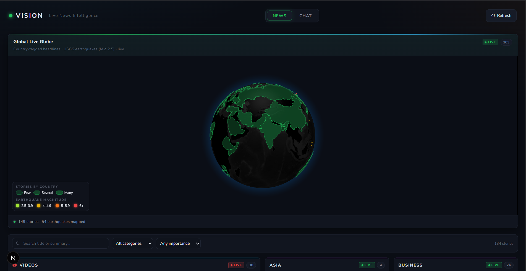Click the LIVE badge on ASIA panel
This screenshot has height=271, width=526.
click(x=367, y=265)
